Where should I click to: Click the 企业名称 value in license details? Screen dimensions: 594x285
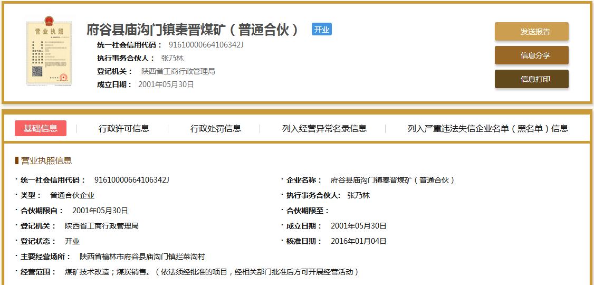point(392,180)
